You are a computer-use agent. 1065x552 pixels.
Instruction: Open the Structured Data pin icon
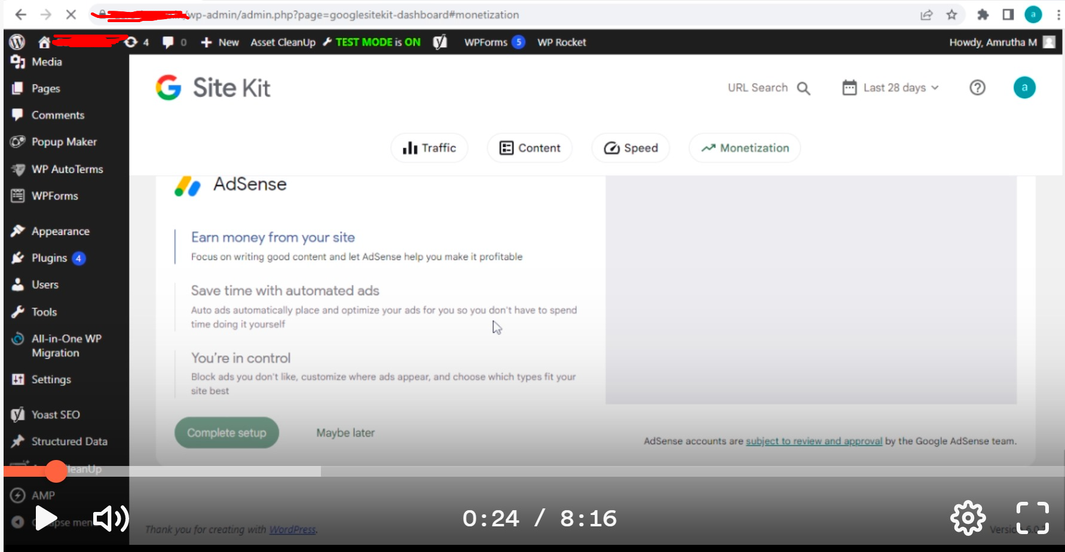click(17, 441)
